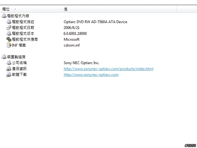Viewport: 197px width, 148px height.
Task: Select the 驅動程式內容 group label
Action: point(18,16)
